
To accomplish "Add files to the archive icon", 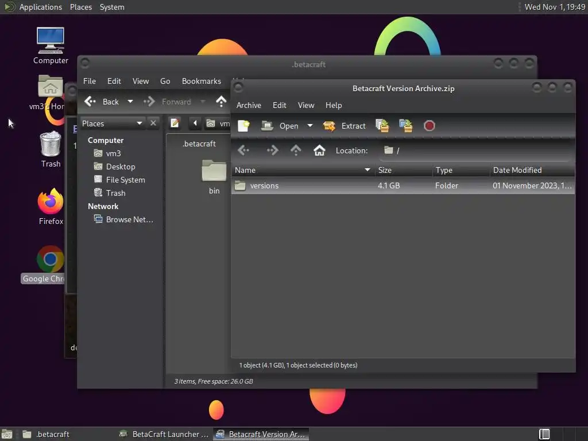I will click(382, 126).
